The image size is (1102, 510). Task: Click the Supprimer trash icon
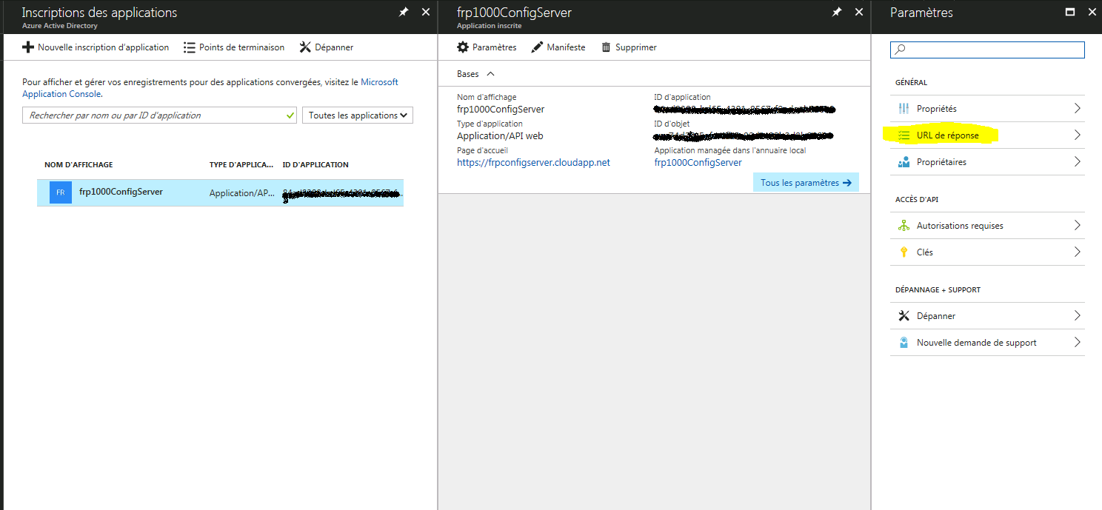coord(606,47)
